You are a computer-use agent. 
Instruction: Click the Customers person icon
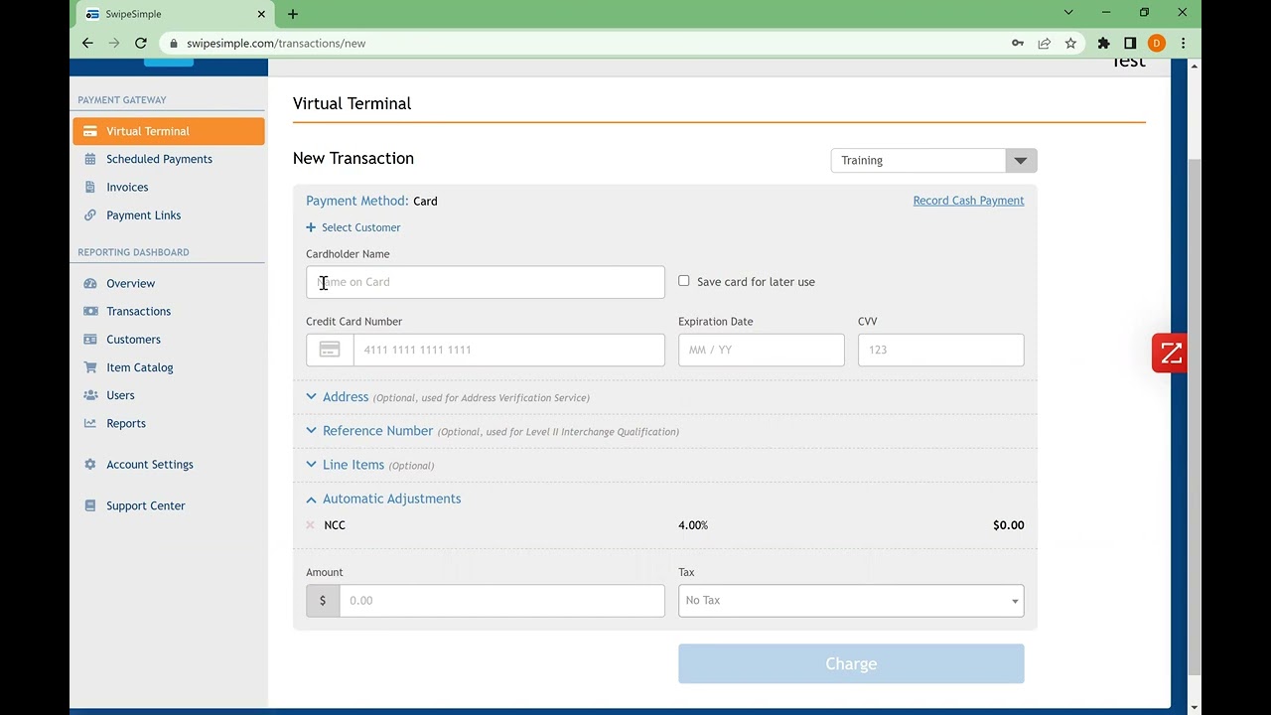pos(90,339)
